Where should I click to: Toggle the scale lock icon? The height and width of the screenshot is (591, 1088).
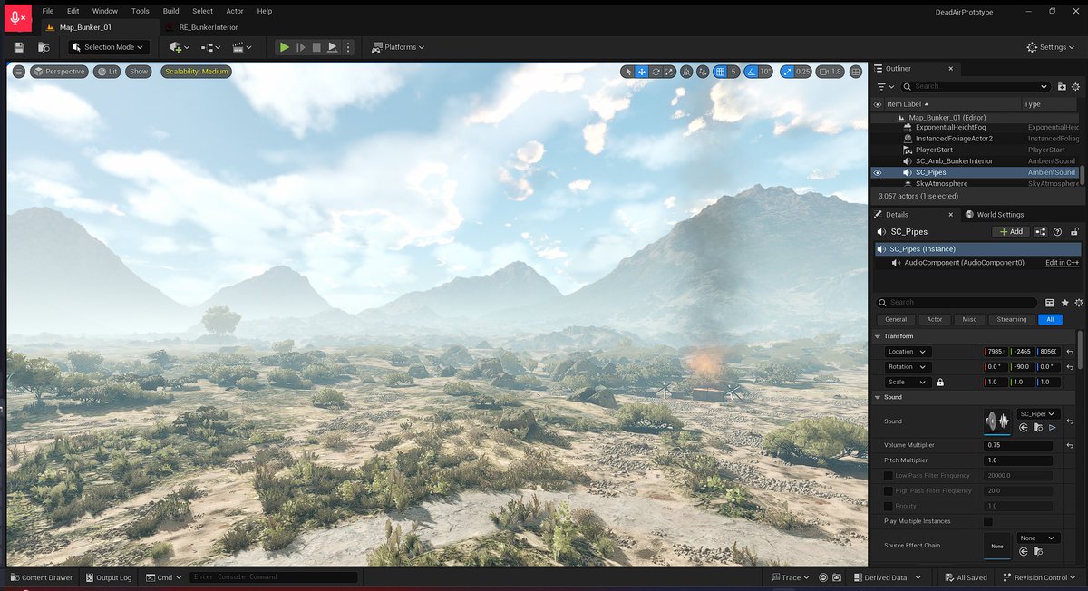point(940,383)
